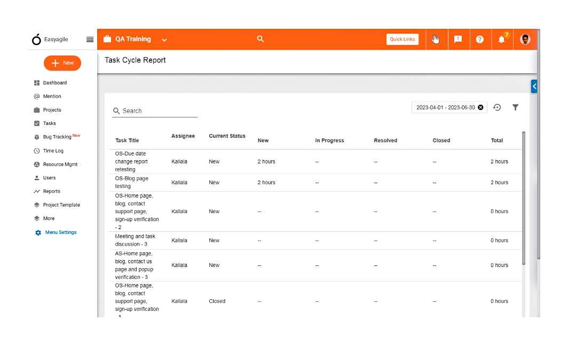
Task: Click the notifications bell with 7 alerts
Action: tap(501, 39)
